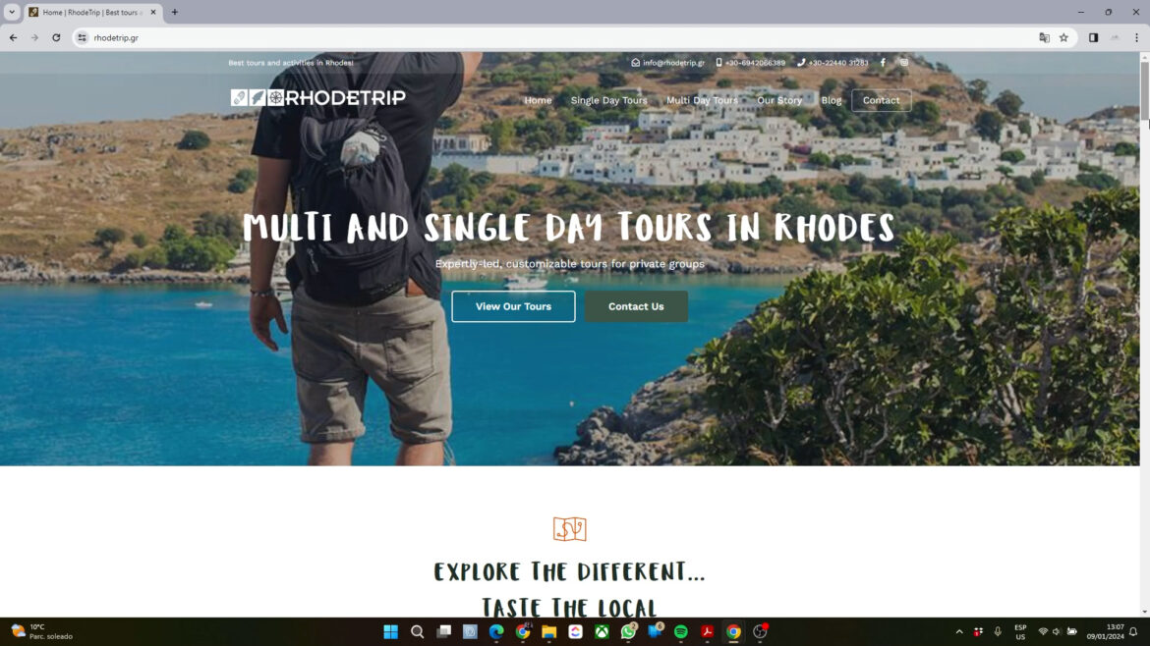Bookmark this page with the star icon

click(x=1064, y=37)
